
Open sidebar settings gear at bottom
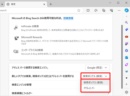click(x=127, y=92)
